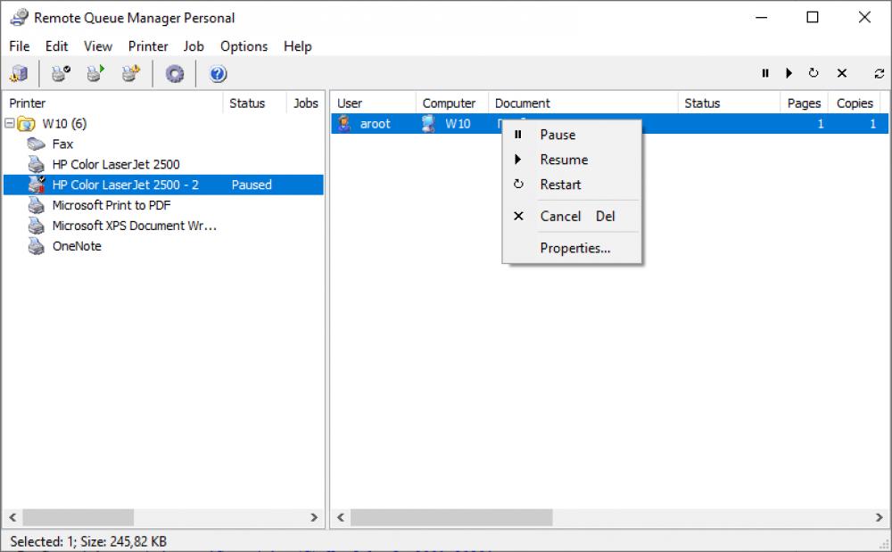Click the cancel job X icon
This screenshot has height=552, width=892.
[842, 73]
